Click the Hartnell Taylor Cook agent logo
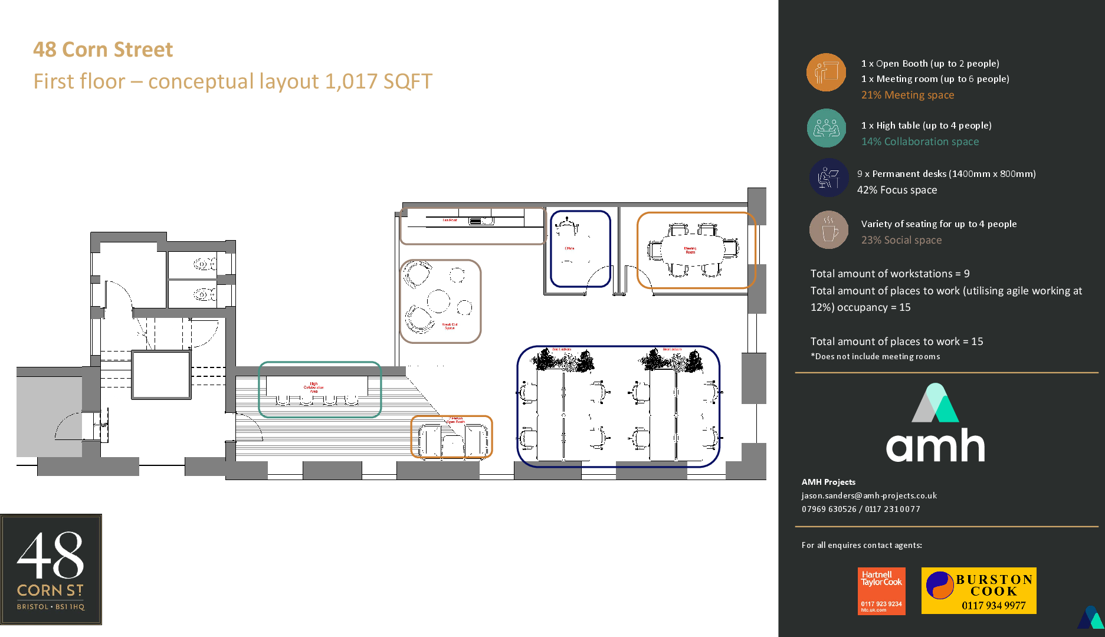The image size is (1105, 637). 881,591
